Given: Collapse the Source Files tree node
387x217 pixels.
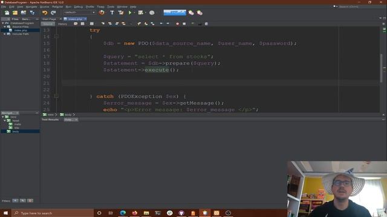Looking at the screenshot, I should coord(5,27).
